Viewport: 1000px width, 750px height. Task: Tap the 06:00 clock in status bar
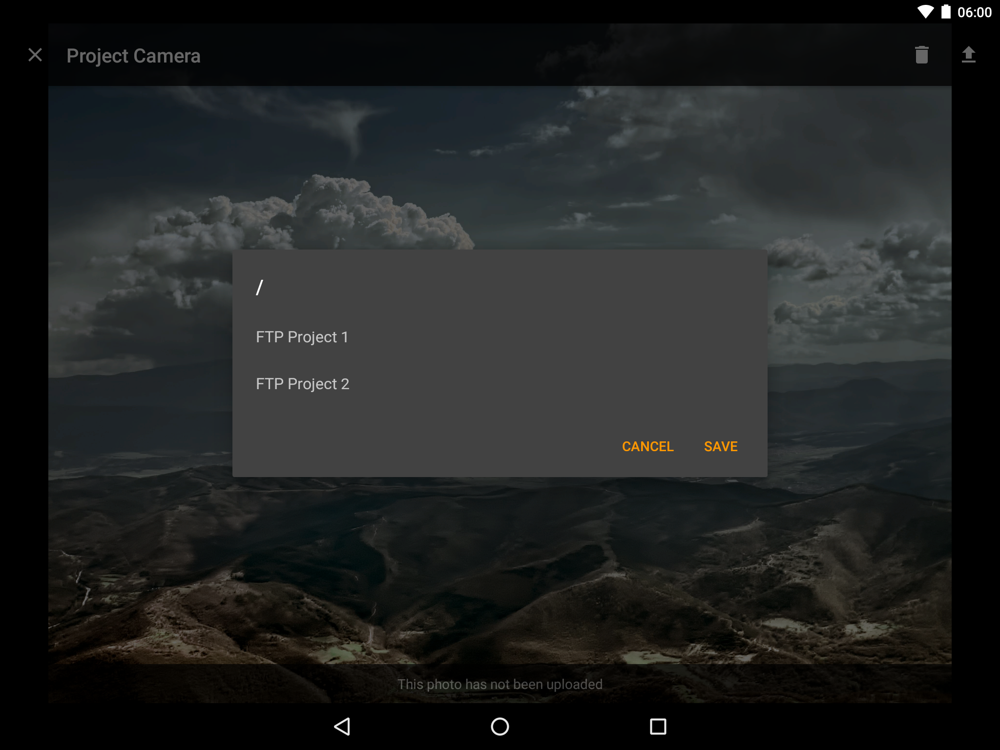[x=974, y=12]
